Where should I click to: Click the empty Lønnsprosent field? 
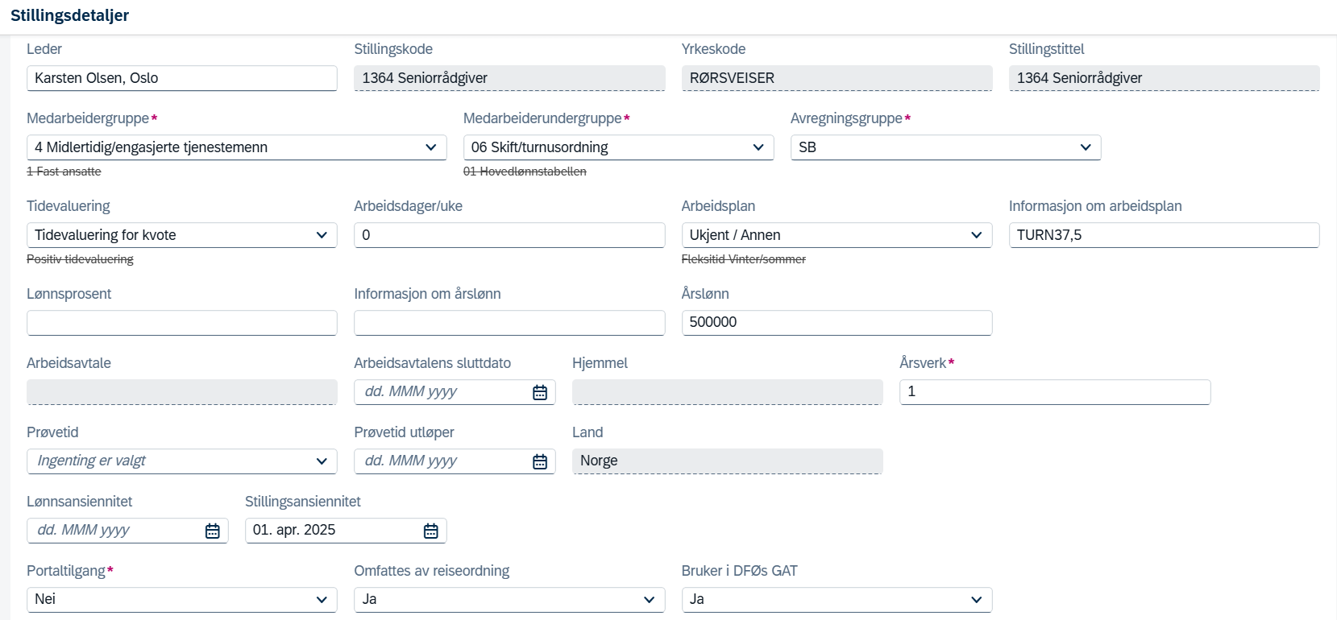pos(182,323)
